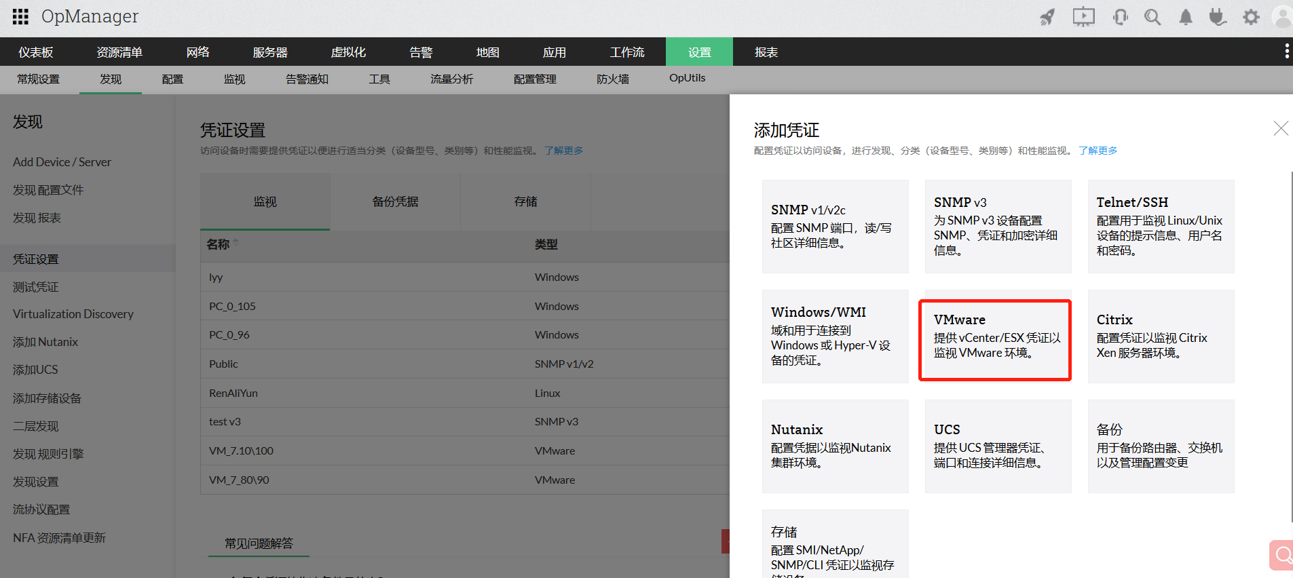Choose the Nutanix credential card
1293x578 pixels.
836,446
